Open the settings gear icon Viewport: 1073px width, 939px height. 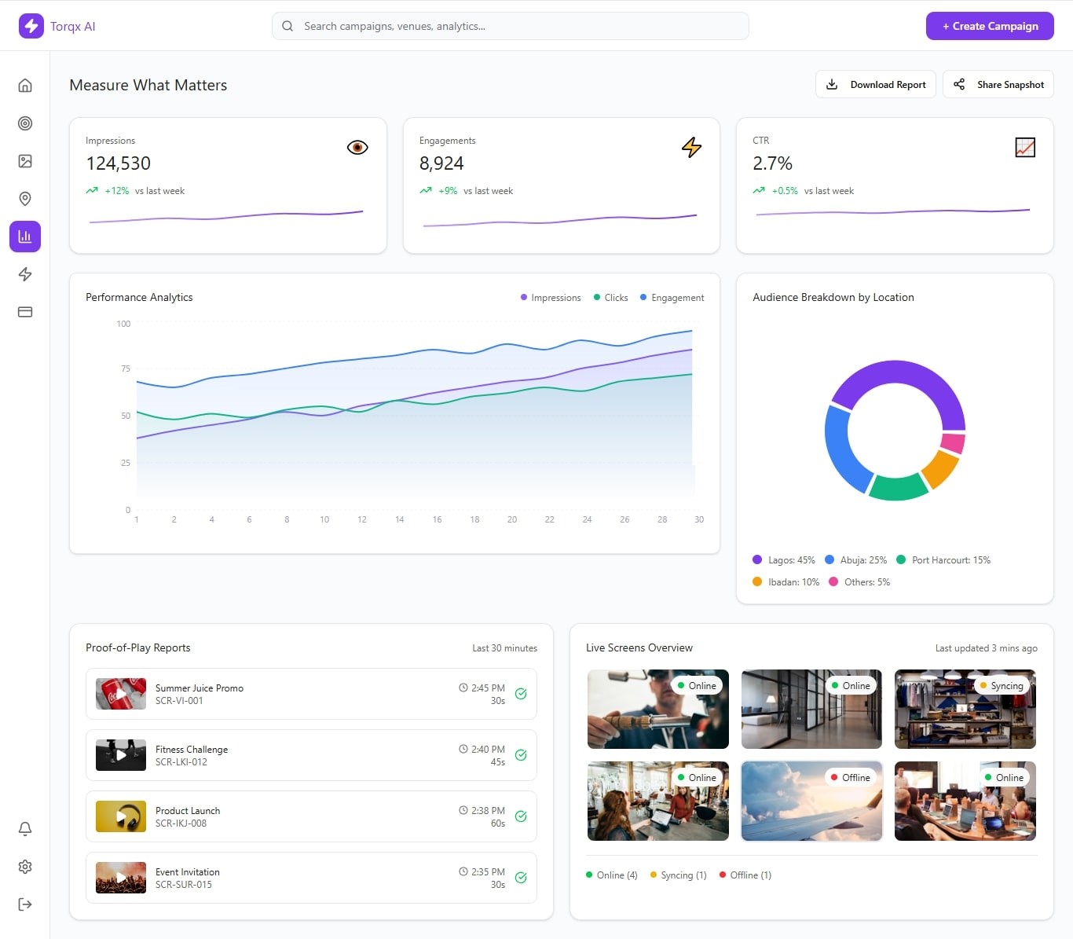(x=25, y=867)
